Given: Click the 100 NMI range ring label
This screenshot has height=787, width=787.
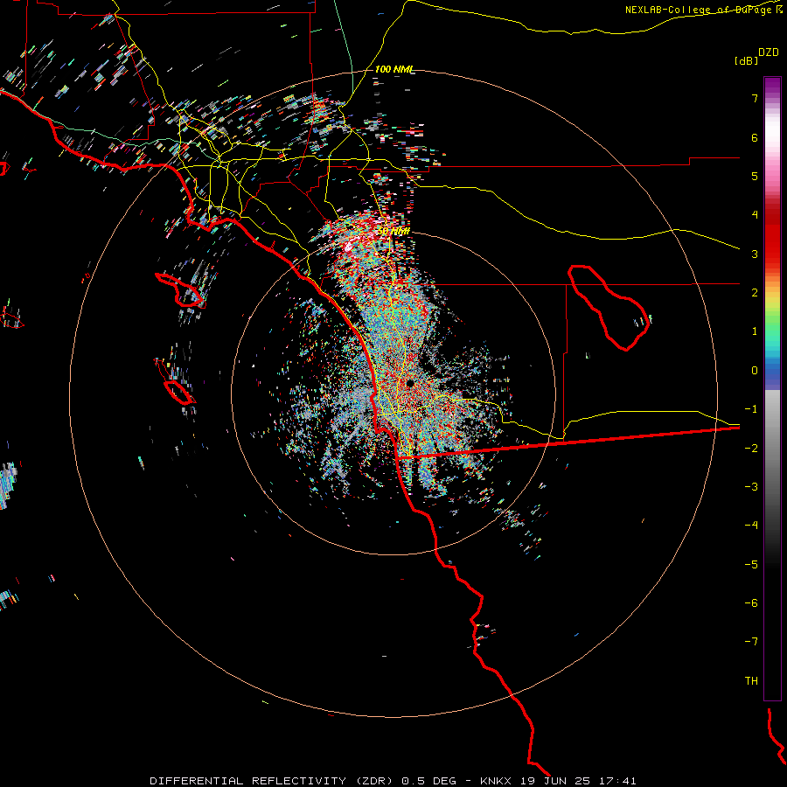Looking at the screenshot, I should pos(394,69).
